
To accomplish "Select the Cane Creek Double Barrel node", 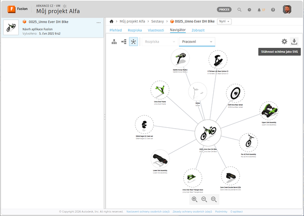I will click(230, 176).
